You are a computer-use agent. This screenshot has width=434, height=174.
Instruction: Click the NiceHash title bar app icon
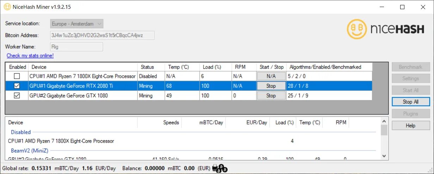coord(7,7)
